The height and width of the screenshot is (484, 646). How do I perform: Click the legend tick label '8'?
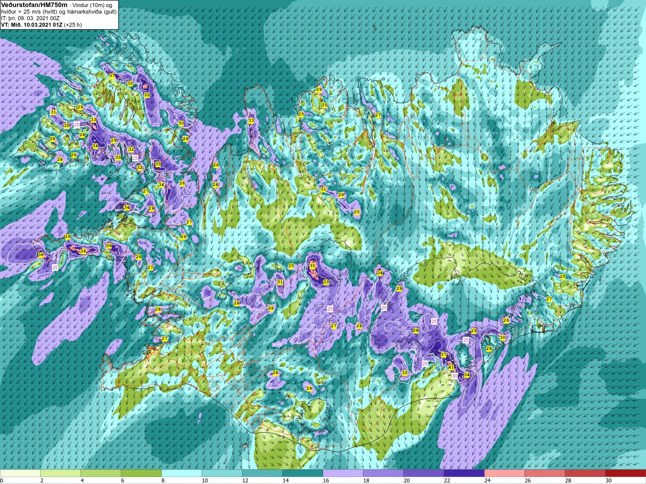coord(163,480)
